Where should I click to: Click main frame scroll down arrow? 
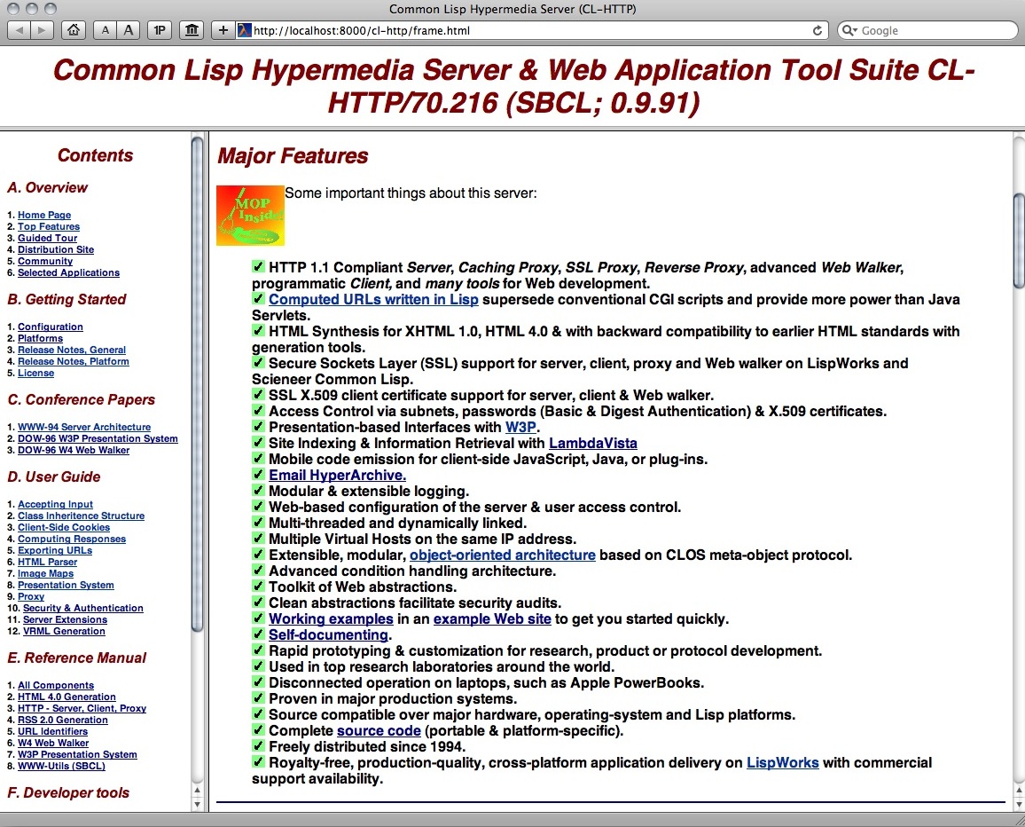coord(1019,804)
